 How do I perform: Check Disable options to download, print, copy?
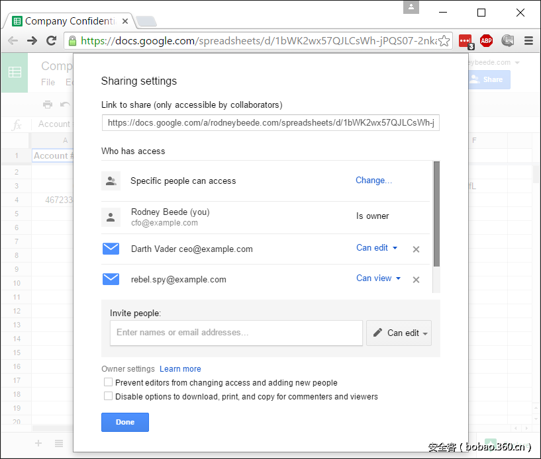(108, 397)
